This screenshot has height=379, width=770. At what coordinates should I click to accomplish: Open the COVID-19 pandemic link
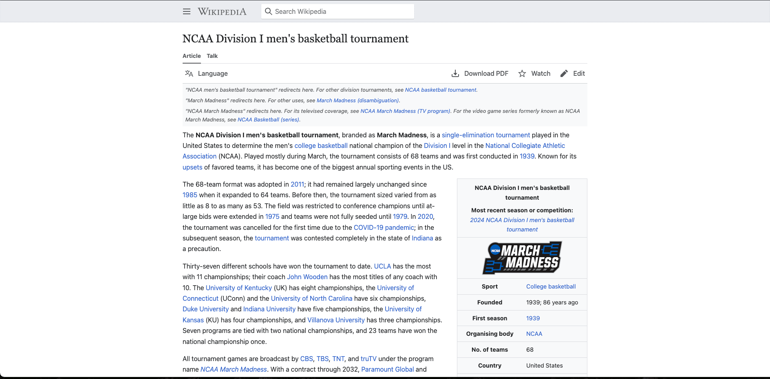click(384, 227)
